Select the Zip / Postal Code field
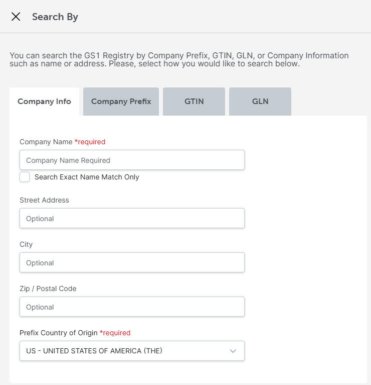Screen dimensions: 371x385 [x=132, y=307]
